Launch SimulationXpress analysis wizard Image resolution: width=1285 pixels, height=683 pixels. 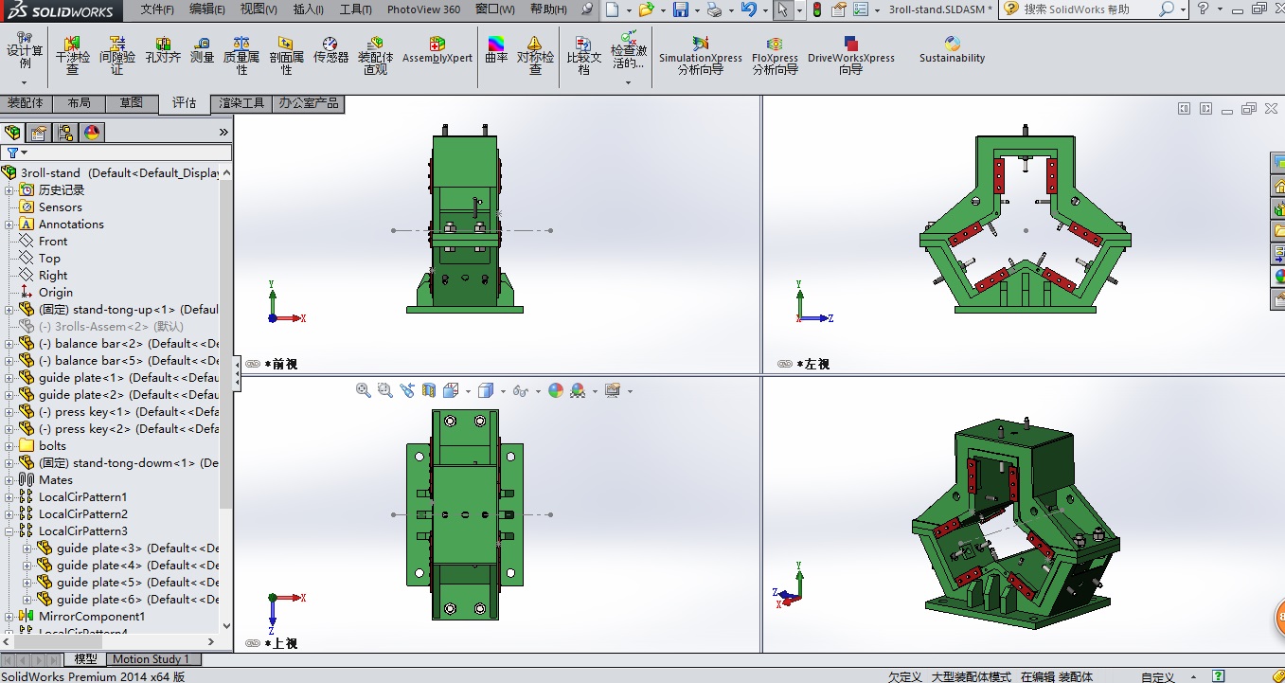pos(701,56)
